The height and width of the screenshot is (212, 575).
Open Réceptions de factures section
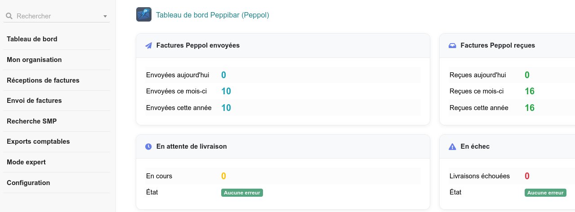(43, 80)
